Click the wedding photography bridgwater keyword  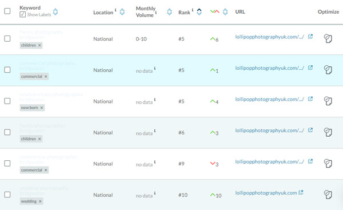pyautogui.click(x=44, y=191)
